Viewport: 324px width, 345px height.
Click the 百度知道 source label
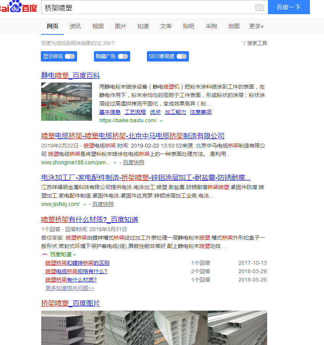tap(61, 254)
